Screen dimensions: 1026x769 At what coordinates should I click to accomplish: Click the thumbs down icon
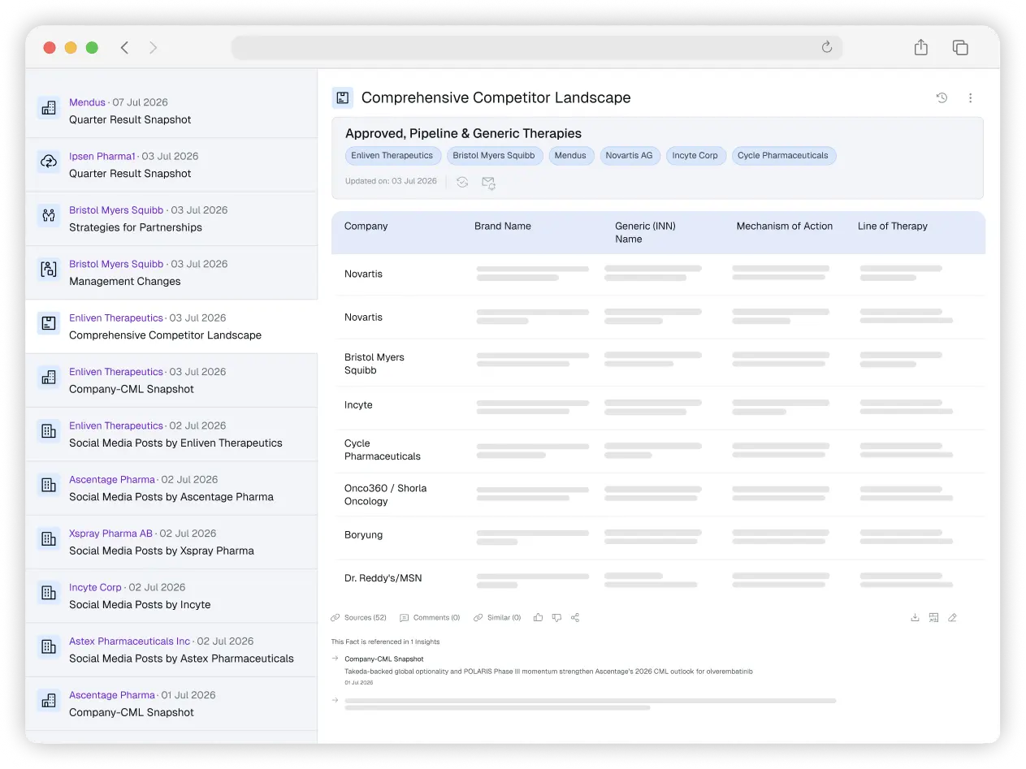click(556, 618)
